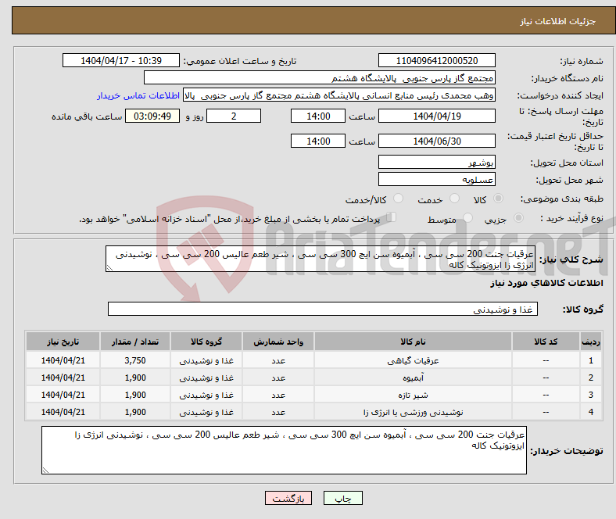Click the عرقیات گیاهی item name cell
616x519 pixels.
413,360
